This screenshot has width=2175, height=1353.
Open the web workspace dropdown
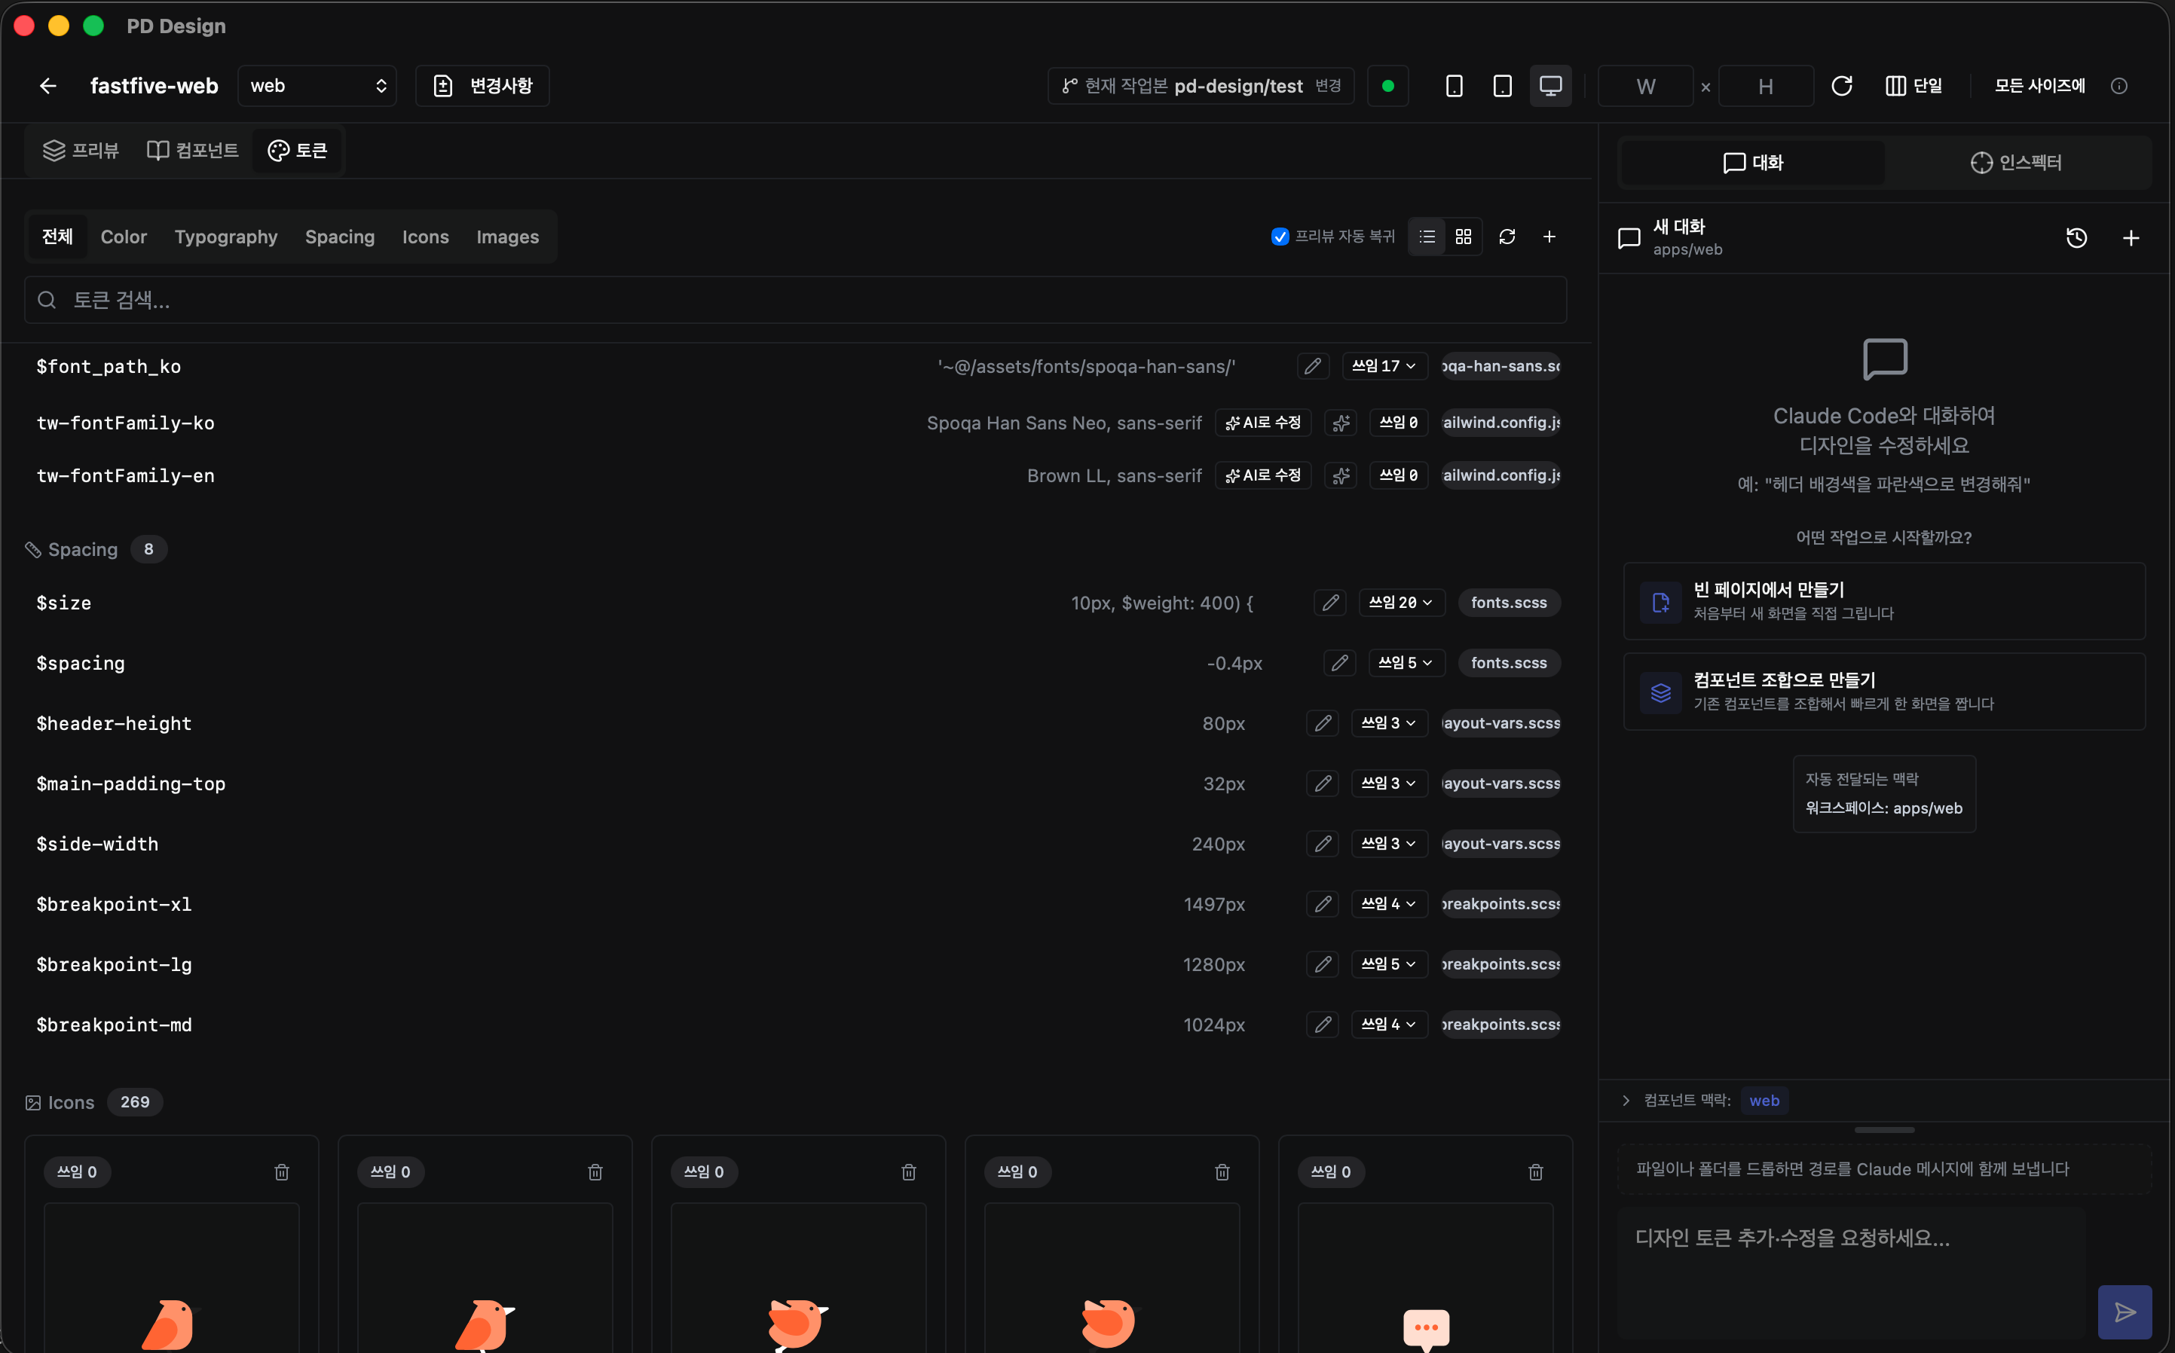click(317, 86)
